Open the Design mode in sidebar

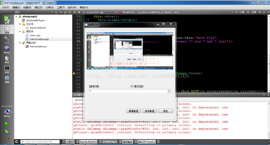click(x=6, y=40)
